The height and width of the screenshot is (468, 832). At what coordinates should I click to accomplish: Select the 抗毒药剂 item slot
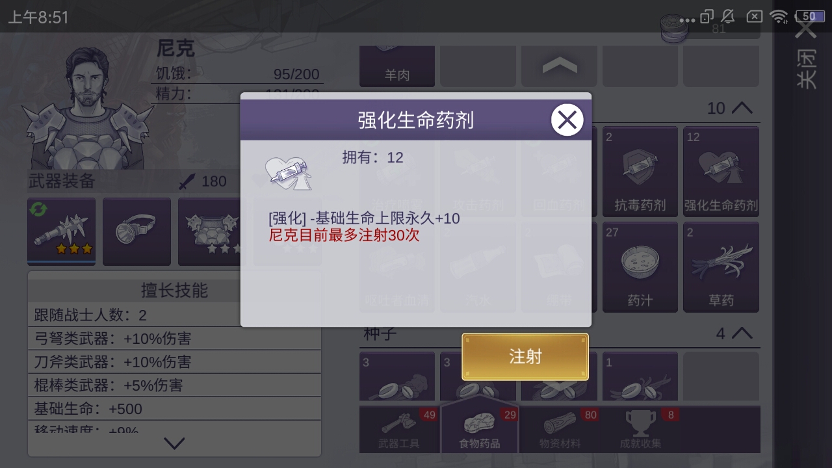pos(640,172)
